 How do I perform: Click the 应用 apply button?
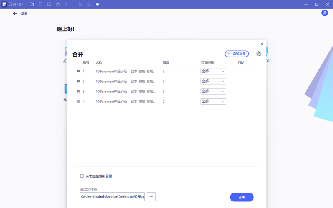pyautogui.click(x=241, y=197)
